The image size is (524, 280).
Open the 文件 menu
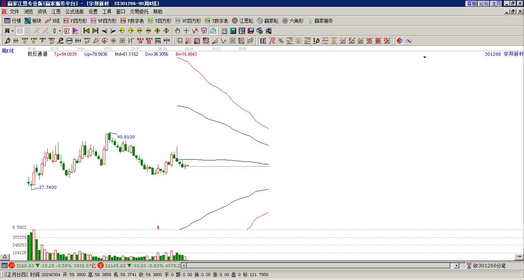(x=14, y=12)
